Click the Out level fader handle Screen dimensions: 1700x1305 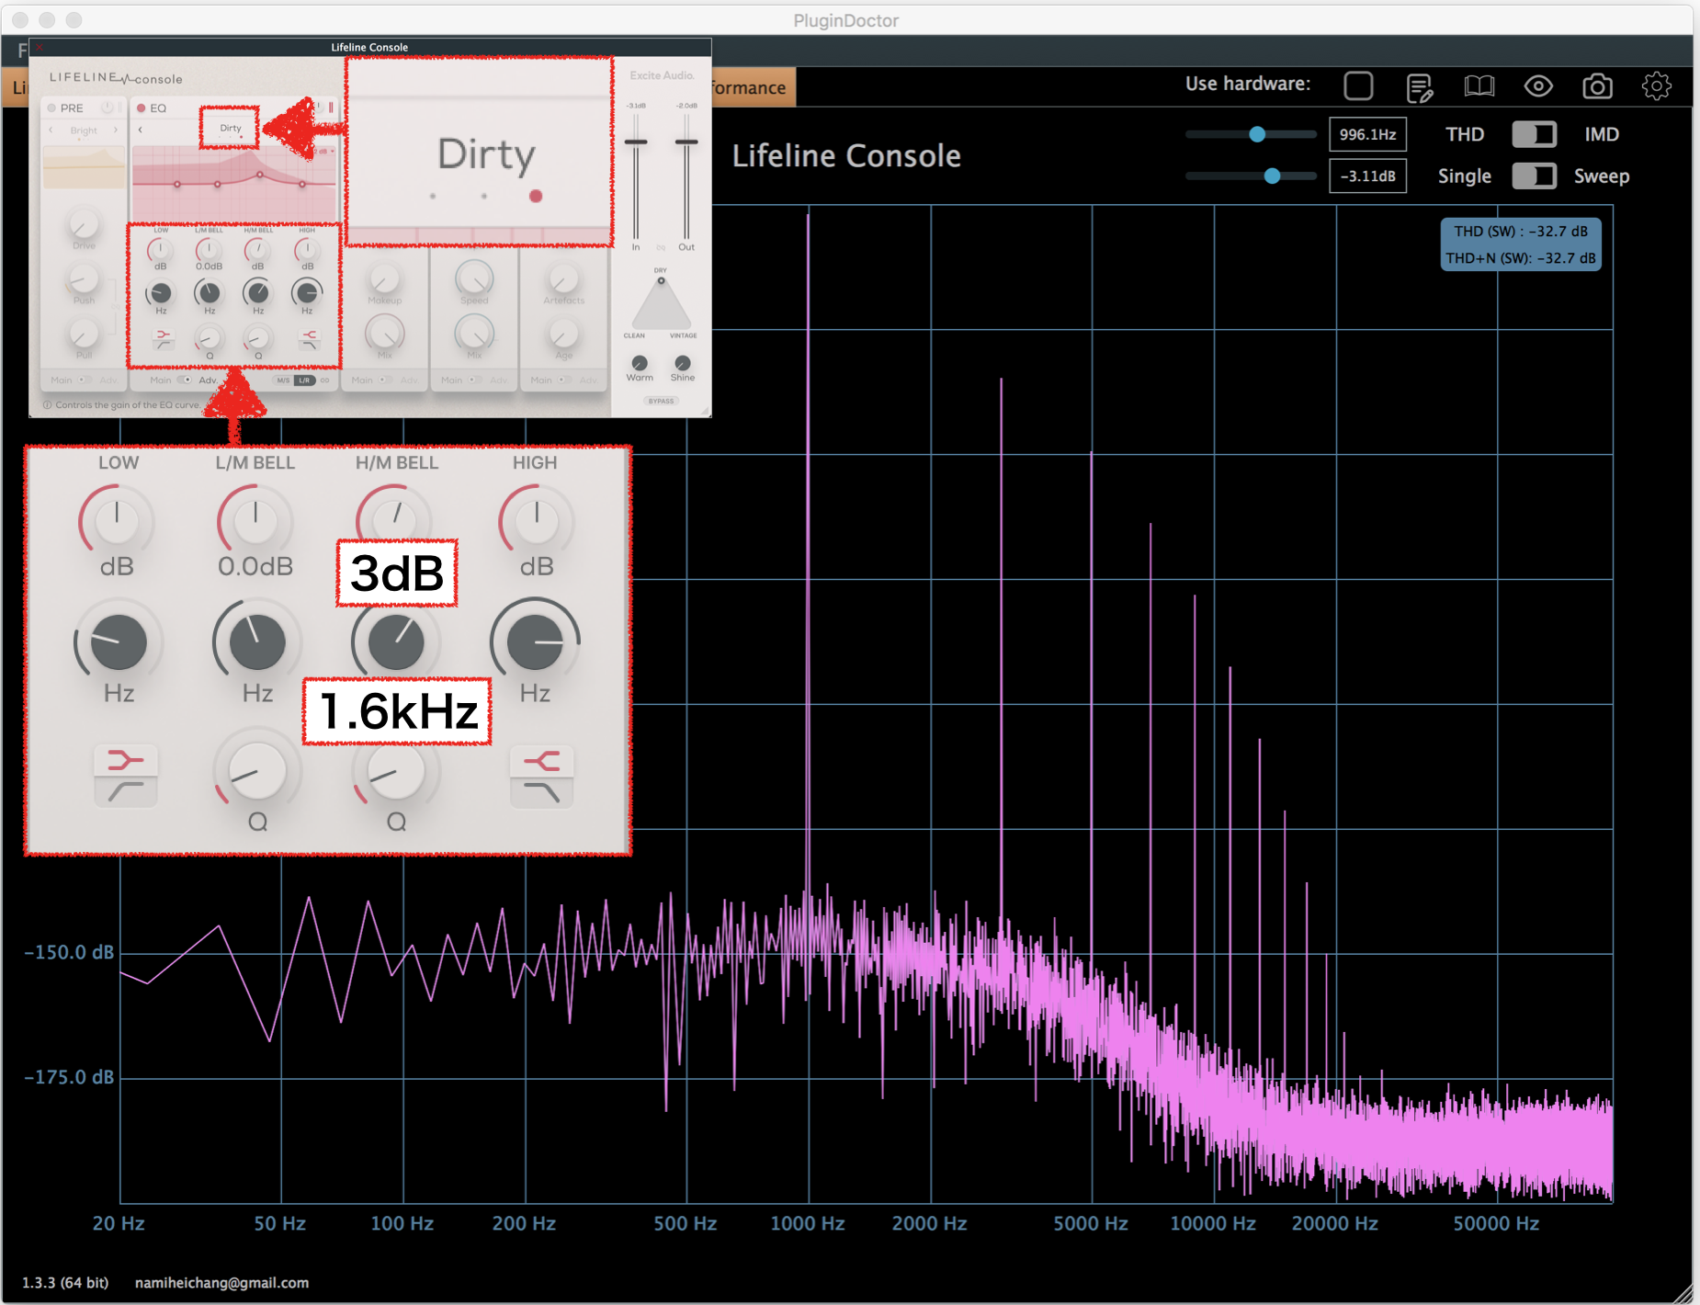(x=686, y=142)
